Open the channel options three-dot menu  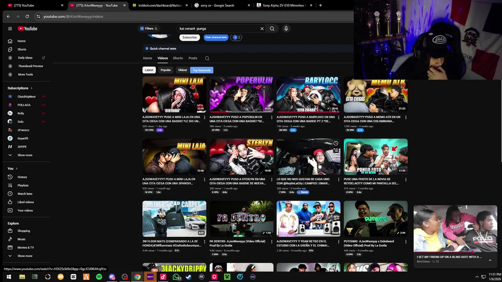tap(239, 37)
